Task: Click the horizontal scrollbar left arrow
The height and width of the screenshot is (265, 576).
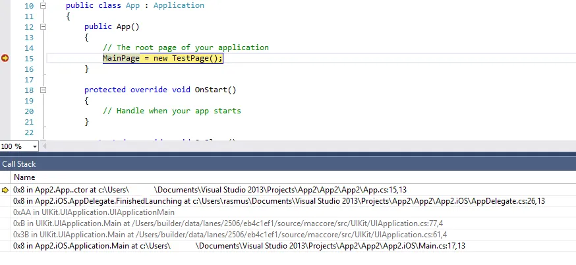Action: point(43,146)
